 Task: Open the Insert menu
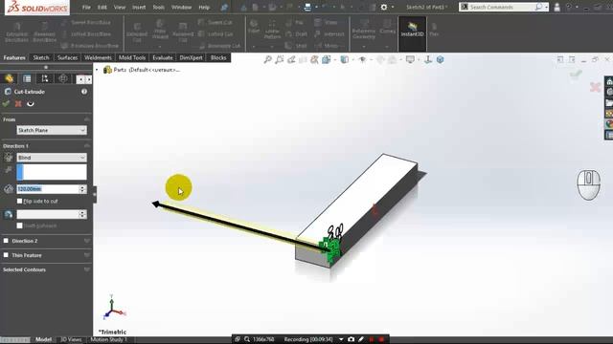pos(138,7)
